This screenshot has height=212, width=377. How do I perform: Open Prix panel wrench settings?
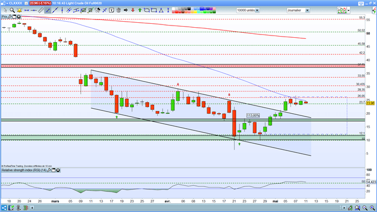(10, 17)
